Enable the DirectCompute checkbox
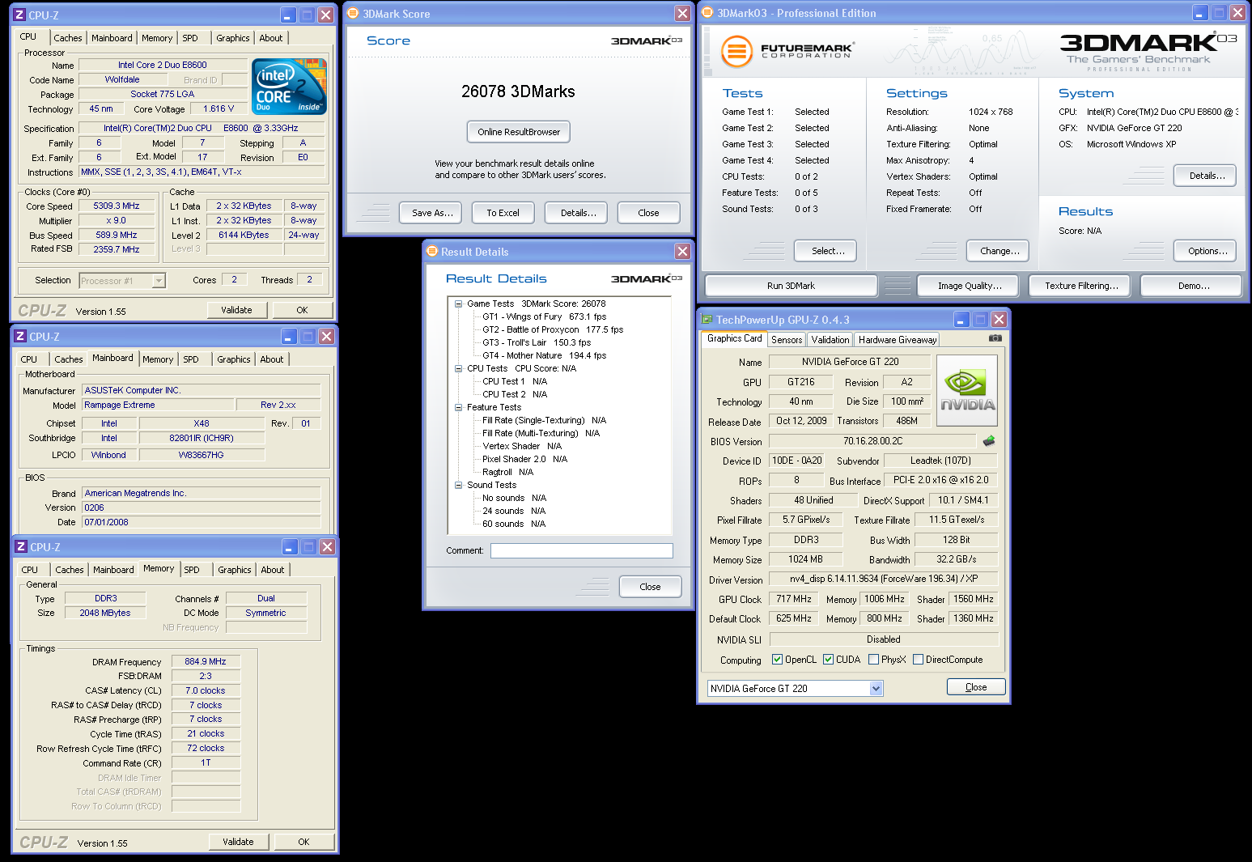Image resolution: width=1252 pixels, height=862 pixels. coord(918,660)
